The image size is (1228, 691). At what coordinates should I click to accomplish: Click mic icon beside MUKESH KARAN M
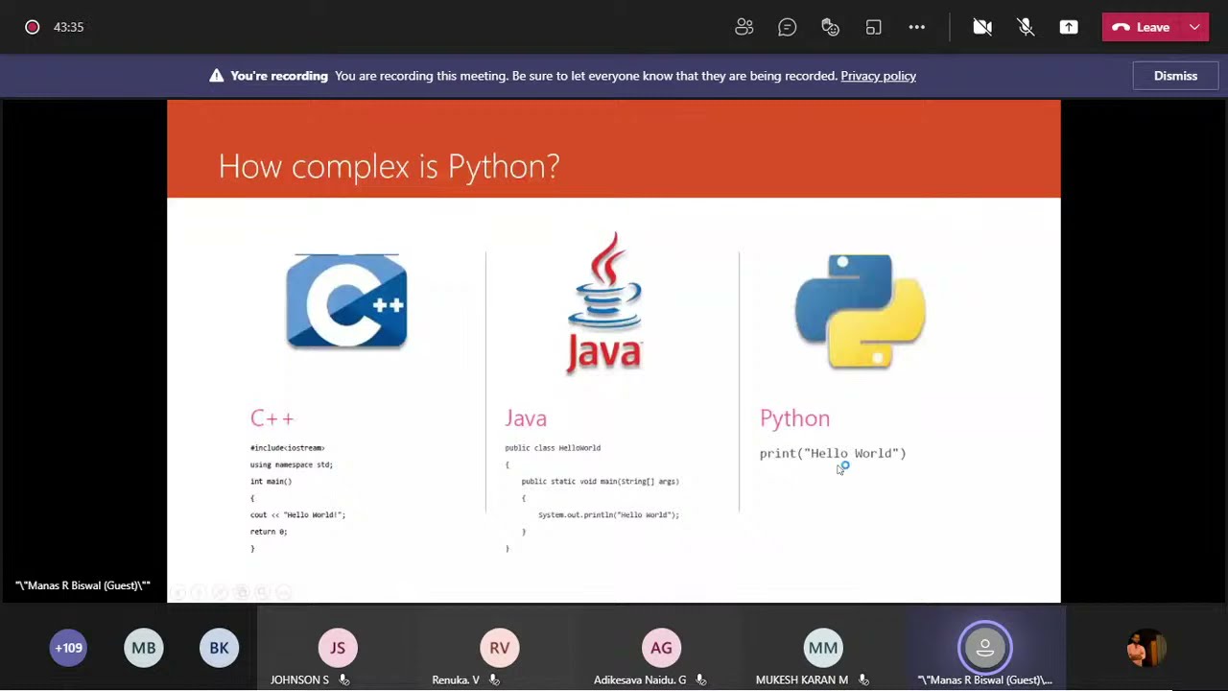[x=863, y=679]
